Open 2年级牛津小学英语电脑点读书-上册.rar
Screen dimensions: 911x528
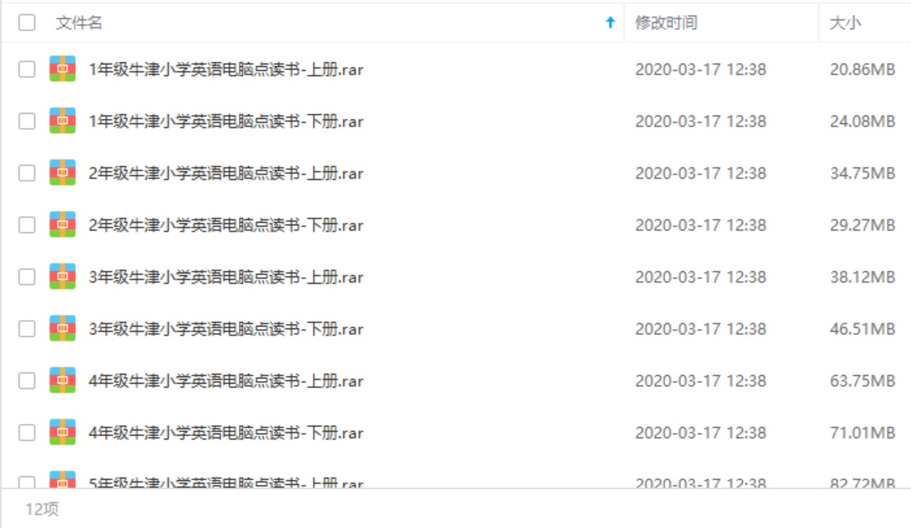(226, 173)
